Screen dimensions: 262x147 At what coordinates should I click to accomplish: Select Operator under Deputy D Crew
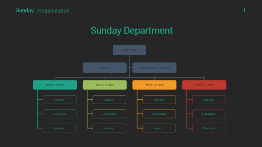(x=209, y=128)
